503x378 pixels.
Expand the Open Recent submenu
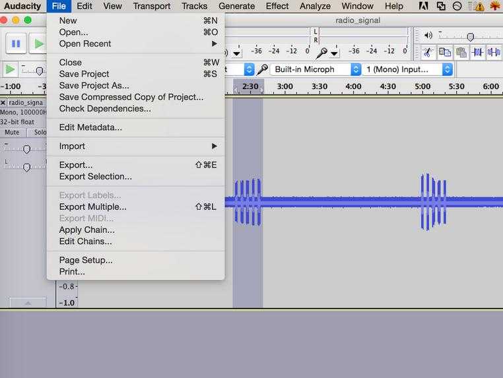tap(136, 44)
